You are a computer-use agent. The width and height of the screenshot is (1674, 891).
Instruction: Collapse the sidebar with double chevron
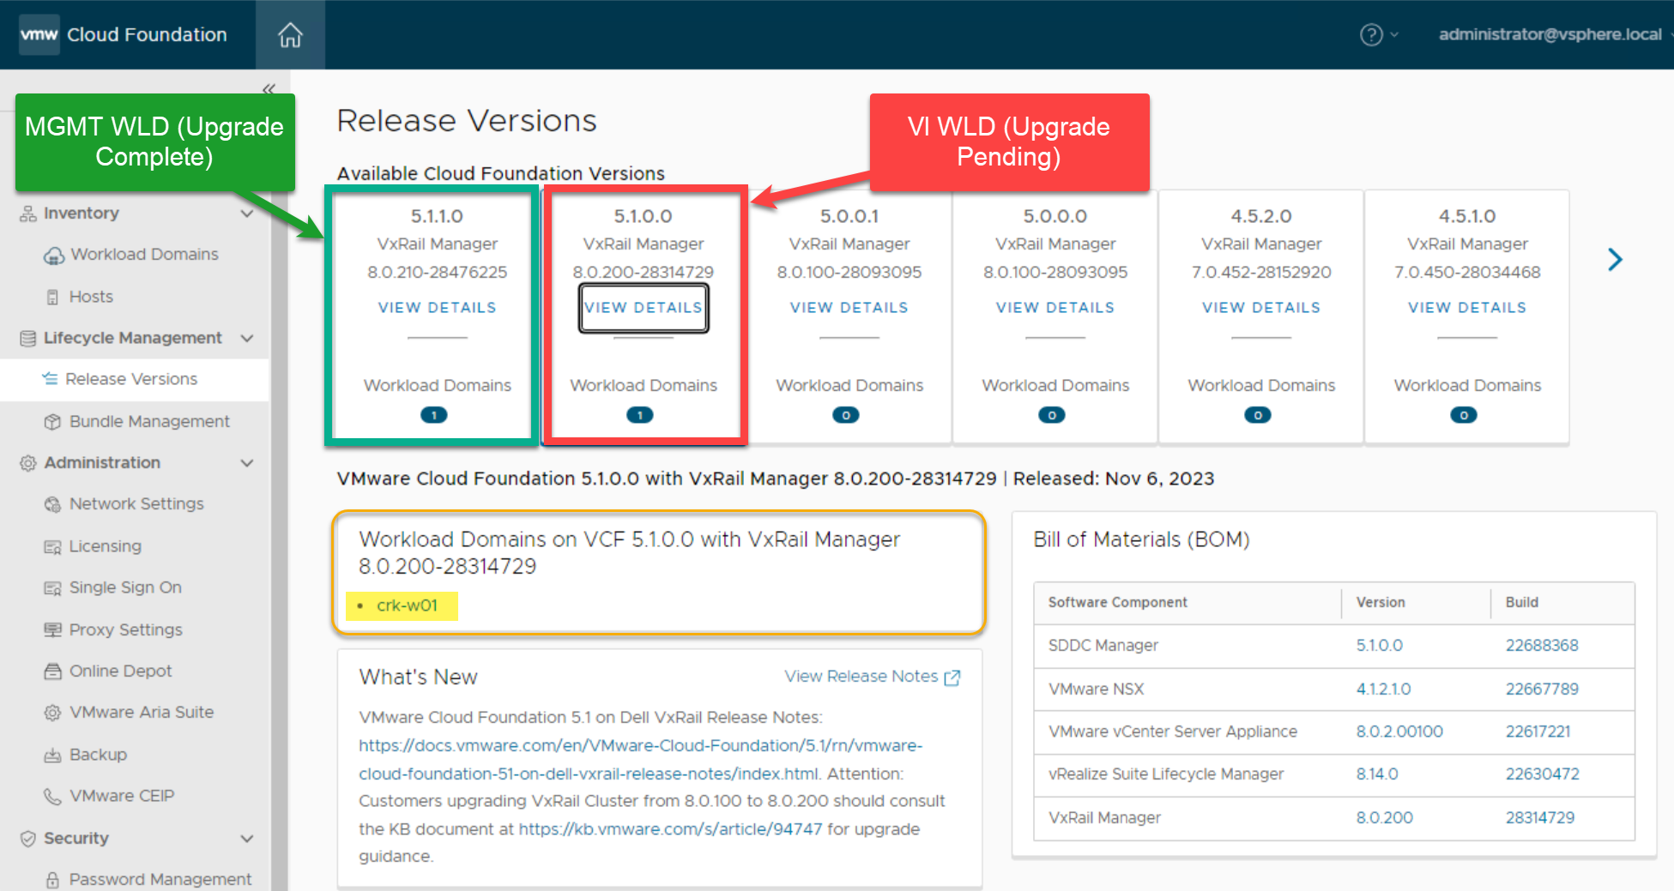(x=269, y=88)
